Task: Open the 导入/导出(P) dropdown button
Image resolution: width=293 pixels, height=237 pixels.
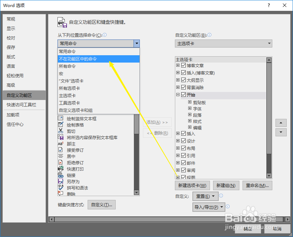Action: (209, 207)
